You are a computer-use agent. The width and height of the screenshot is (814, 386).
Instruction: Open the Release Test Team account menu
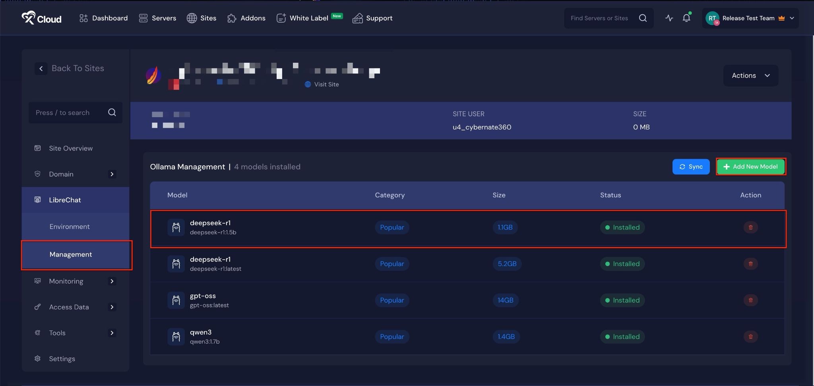pos(749,18)
